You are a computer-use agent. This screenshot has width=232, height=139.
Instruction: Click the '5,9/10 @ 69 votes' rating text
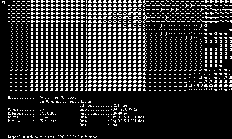coord(84,137)
